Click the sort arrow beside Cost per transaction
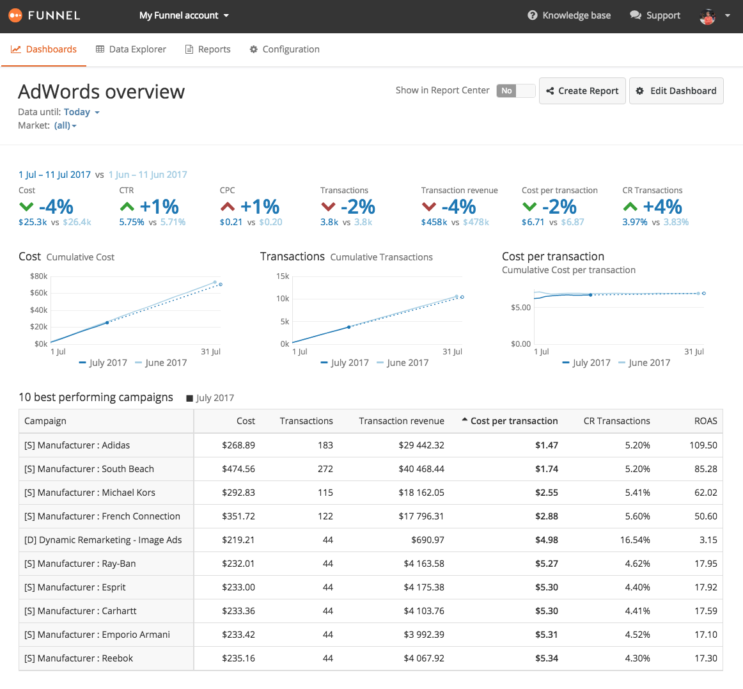Viewport: 743px width, 689px height. click(464, 420)
